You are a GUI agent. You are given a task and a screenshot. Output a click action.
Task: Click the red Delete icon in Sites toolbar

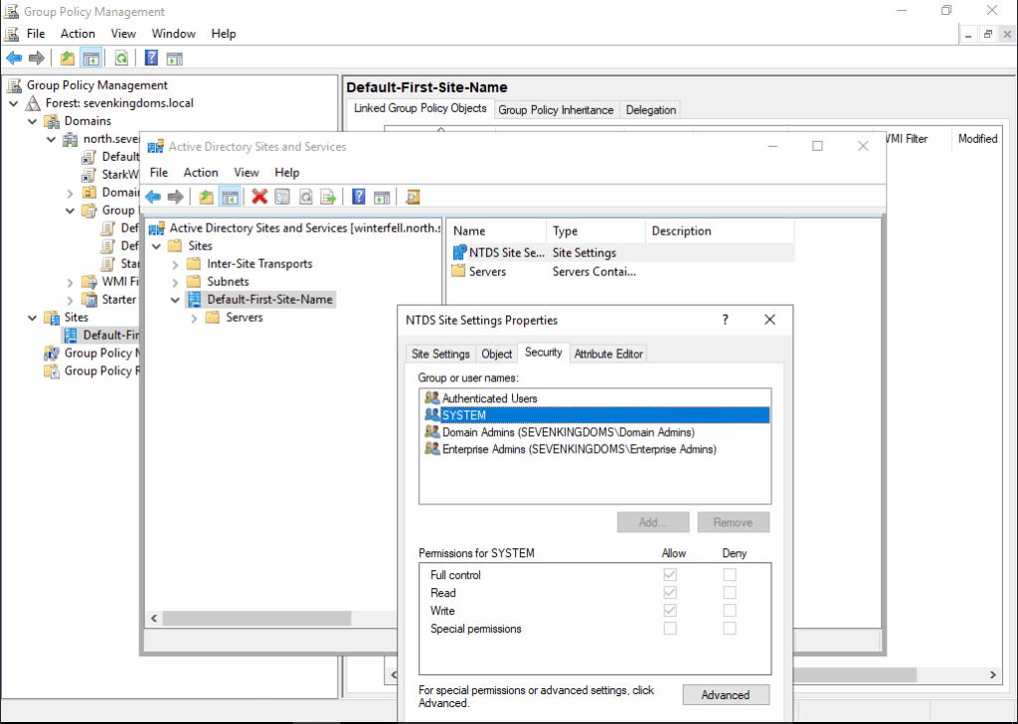pos(259,197)
